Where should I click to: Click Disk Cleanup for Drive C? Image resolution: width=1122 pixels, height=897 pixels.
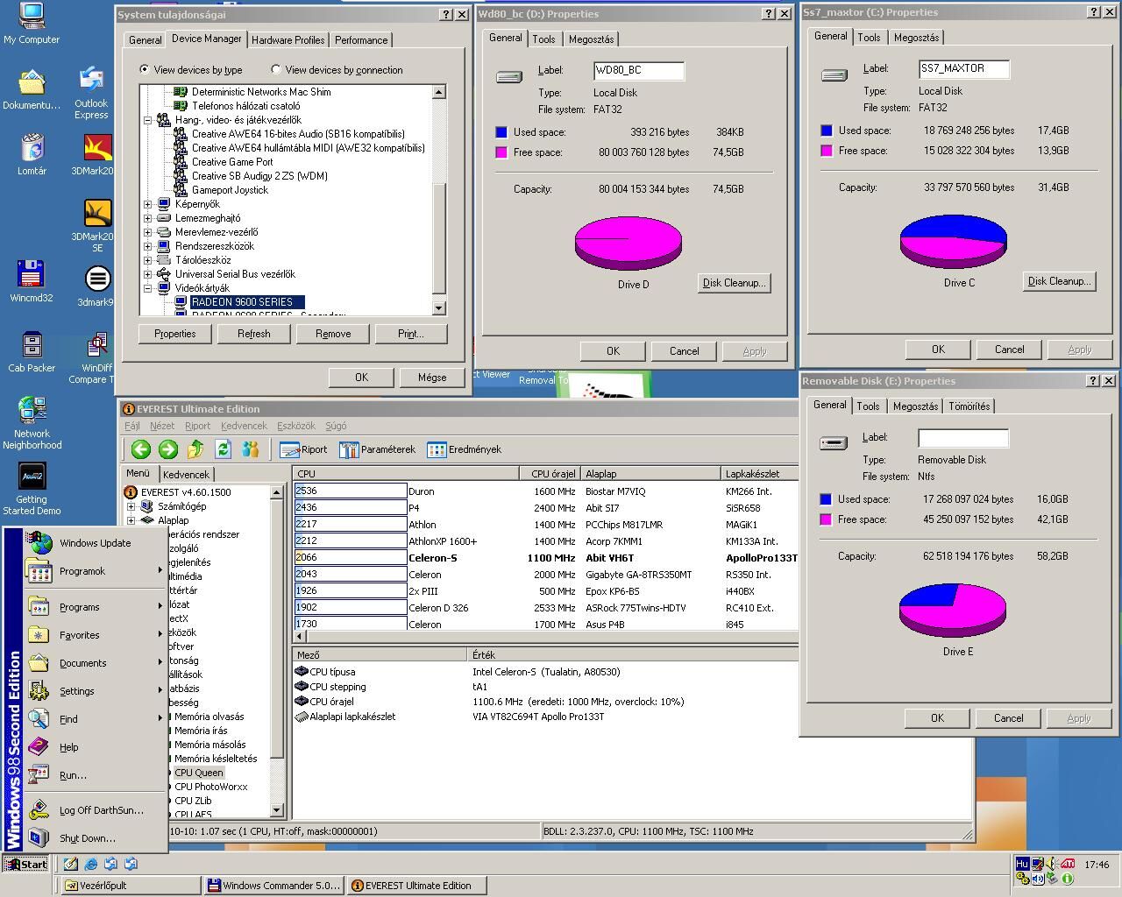tap(1059, 281)
